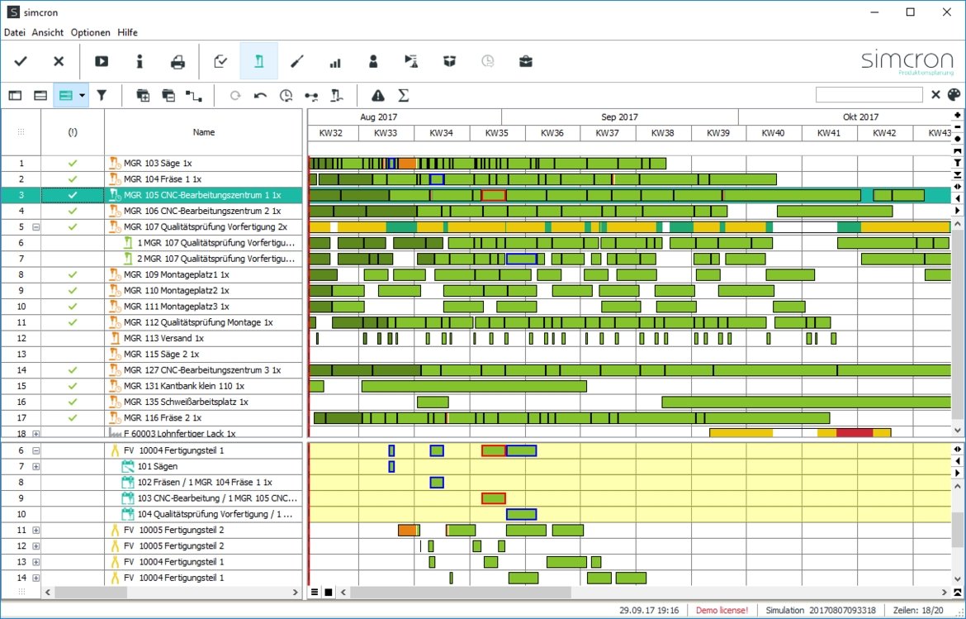Viewport: 966px width, 619px height.
Task: Open the color palette icon beside search
Action: (954, 95)
